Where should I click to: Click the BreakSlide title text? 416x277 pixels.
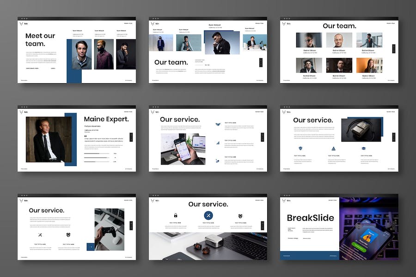[x=310, y=218]
